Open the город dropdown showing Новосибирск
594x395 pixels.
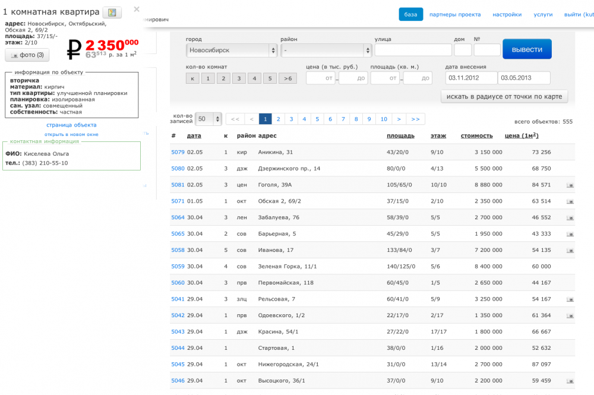tap(232, 50)
